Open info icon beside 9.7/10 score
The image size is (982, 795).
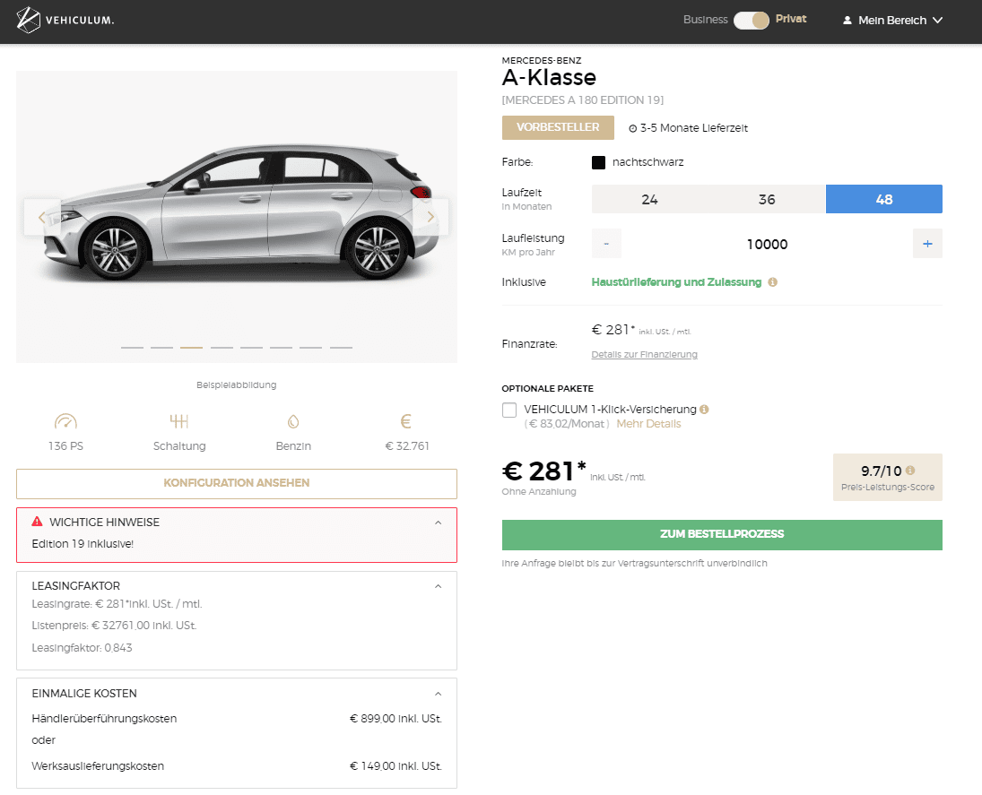[x=910, y=471]
